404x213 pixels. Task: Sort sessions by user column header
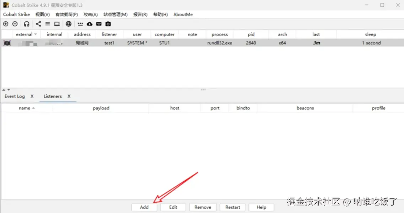click(x=137, y=34)
